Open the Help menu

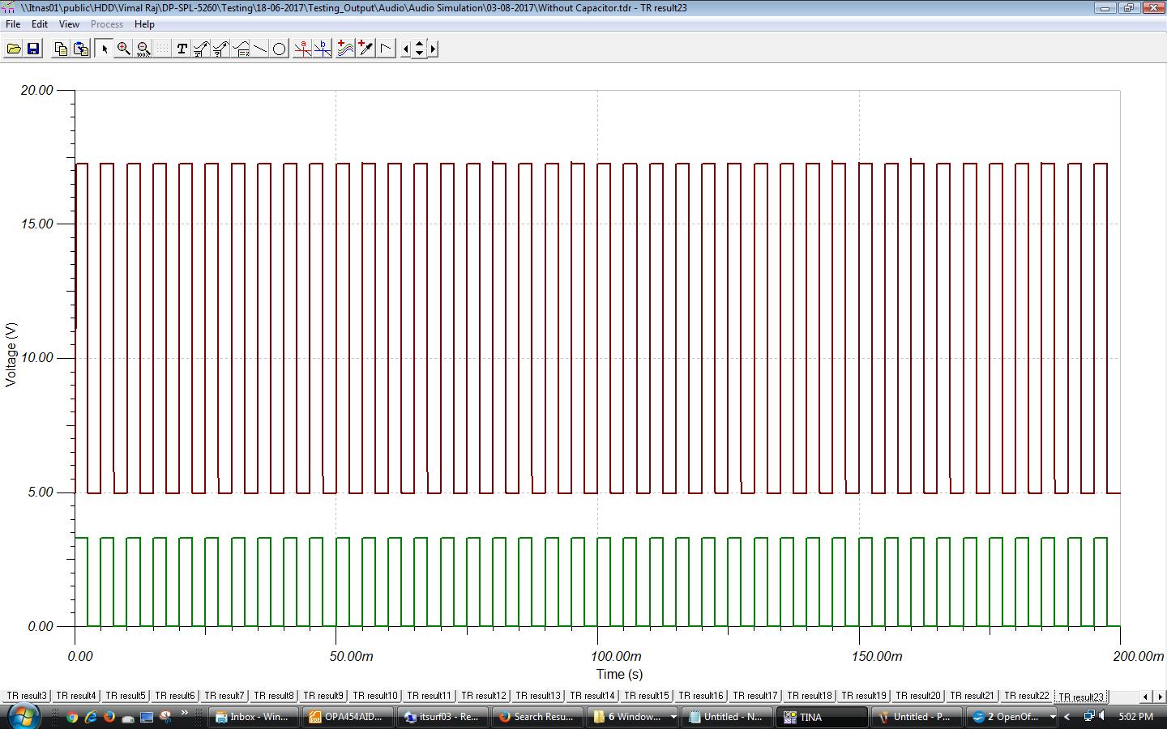[144, 24]
